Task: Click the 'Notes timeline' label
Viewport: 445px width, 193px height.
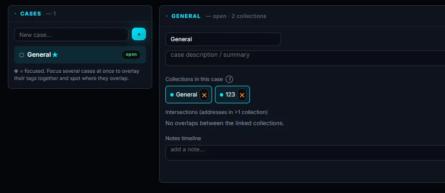Action: pos(183,138)
